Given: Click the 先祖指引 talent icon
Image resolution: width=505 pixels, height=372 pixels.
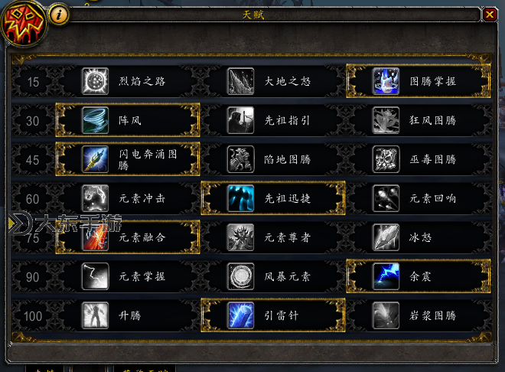Looking at the screenshot, I should tap(240, 120).
